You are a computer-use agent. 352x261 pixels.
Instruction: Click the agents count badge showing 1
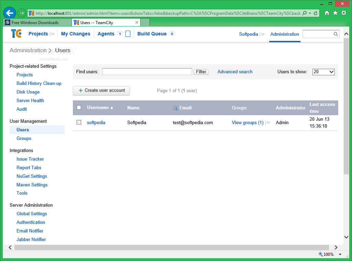120,34
